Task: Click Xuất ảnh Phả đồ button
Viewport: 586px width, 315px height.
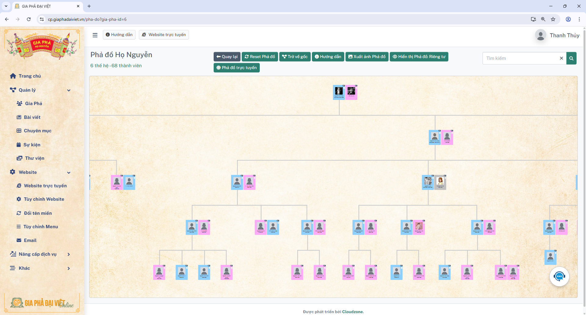Action: click(367, 57)
